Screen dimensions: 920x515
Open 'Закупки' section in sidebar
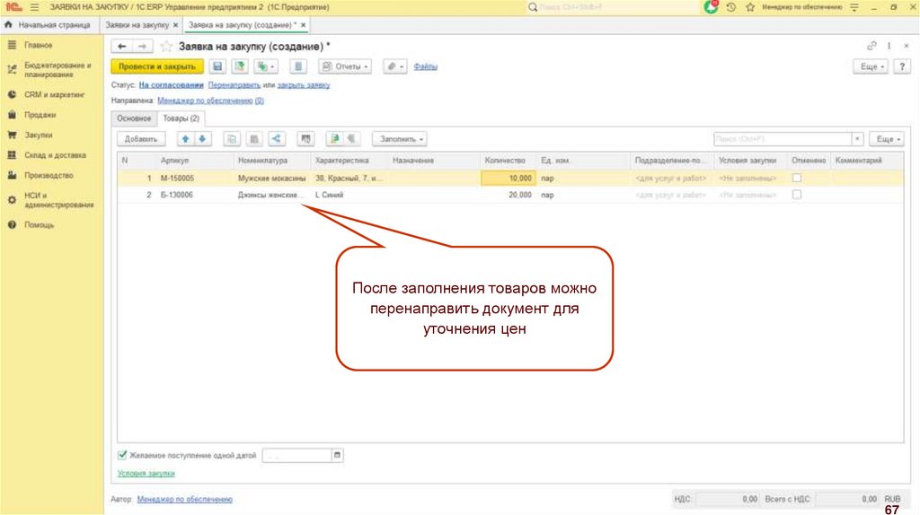coord(39,135)
